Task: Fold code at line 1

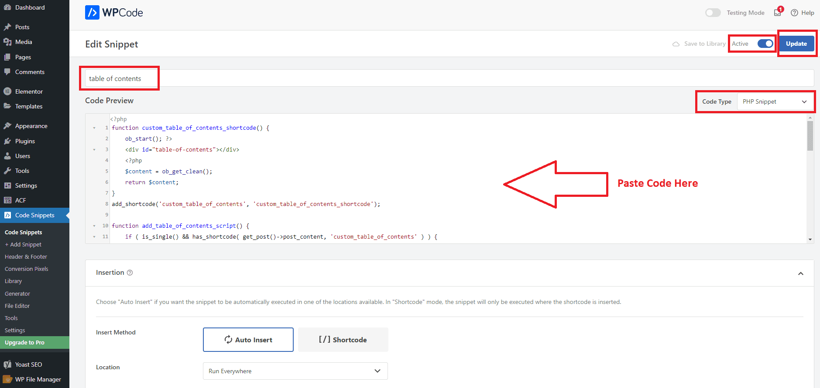Action: [x=94, y=128]
